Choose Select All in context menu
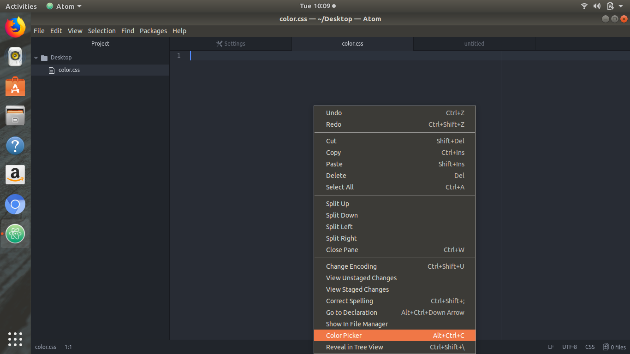 395,187
